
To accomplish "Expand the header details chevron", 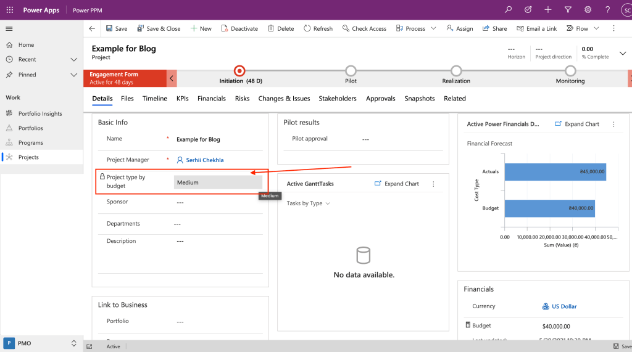I will (622, 53).
